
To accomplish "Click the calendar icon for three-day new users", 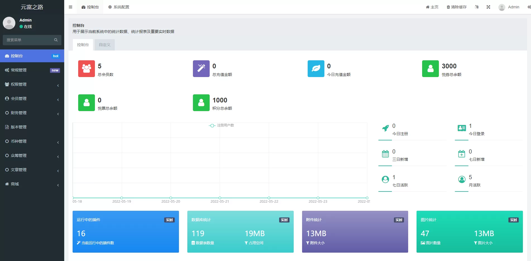I will [x=385, y=154].
